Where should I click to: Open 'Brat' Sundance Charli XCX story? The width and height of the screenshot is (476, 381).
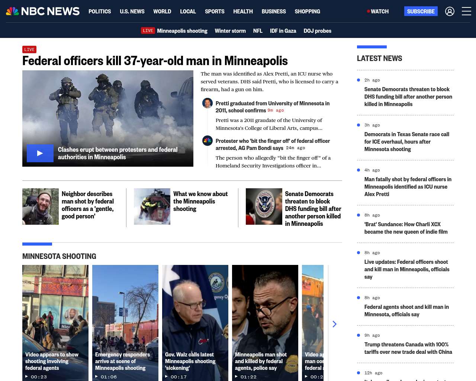pyautogui.click(x=406, y=228)
